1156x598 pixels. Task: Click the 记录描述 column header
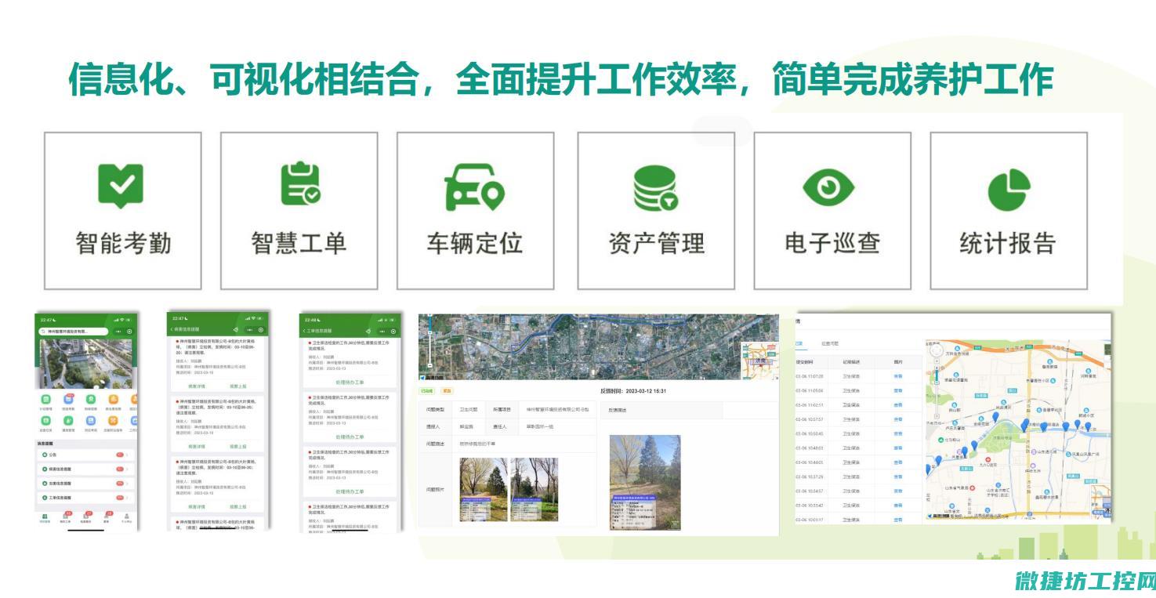851,362
